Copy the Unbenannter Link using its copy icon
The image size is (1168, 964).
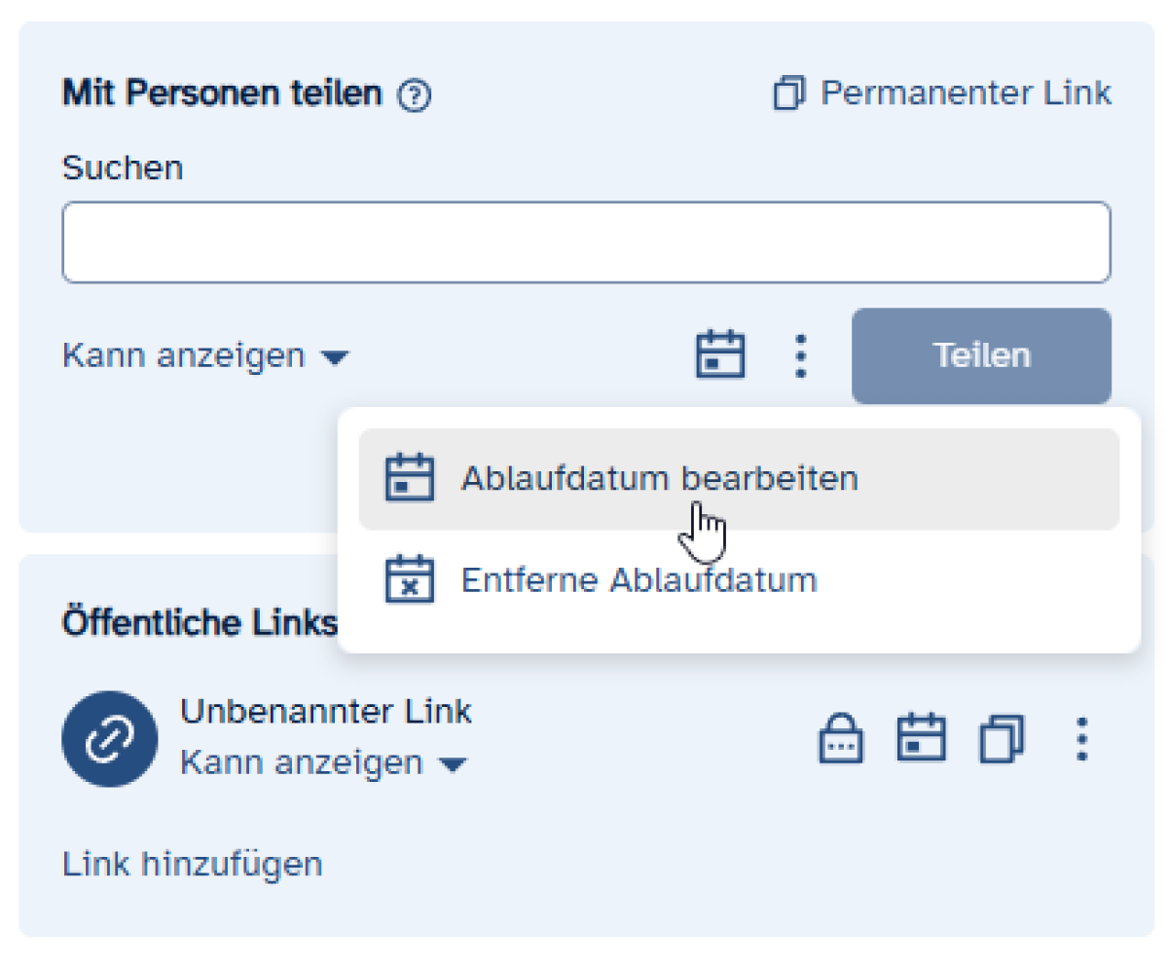click(x=1002, y=739)
